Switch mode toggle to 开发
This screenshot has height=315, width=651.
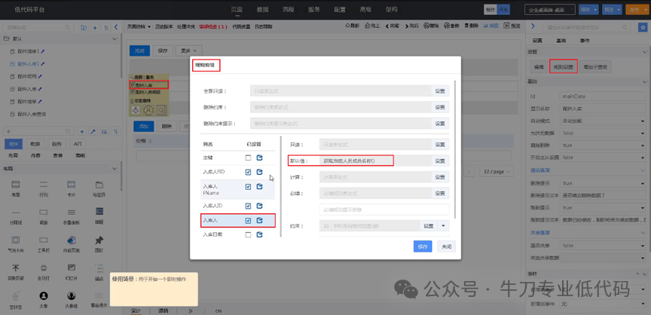(503, 10)
